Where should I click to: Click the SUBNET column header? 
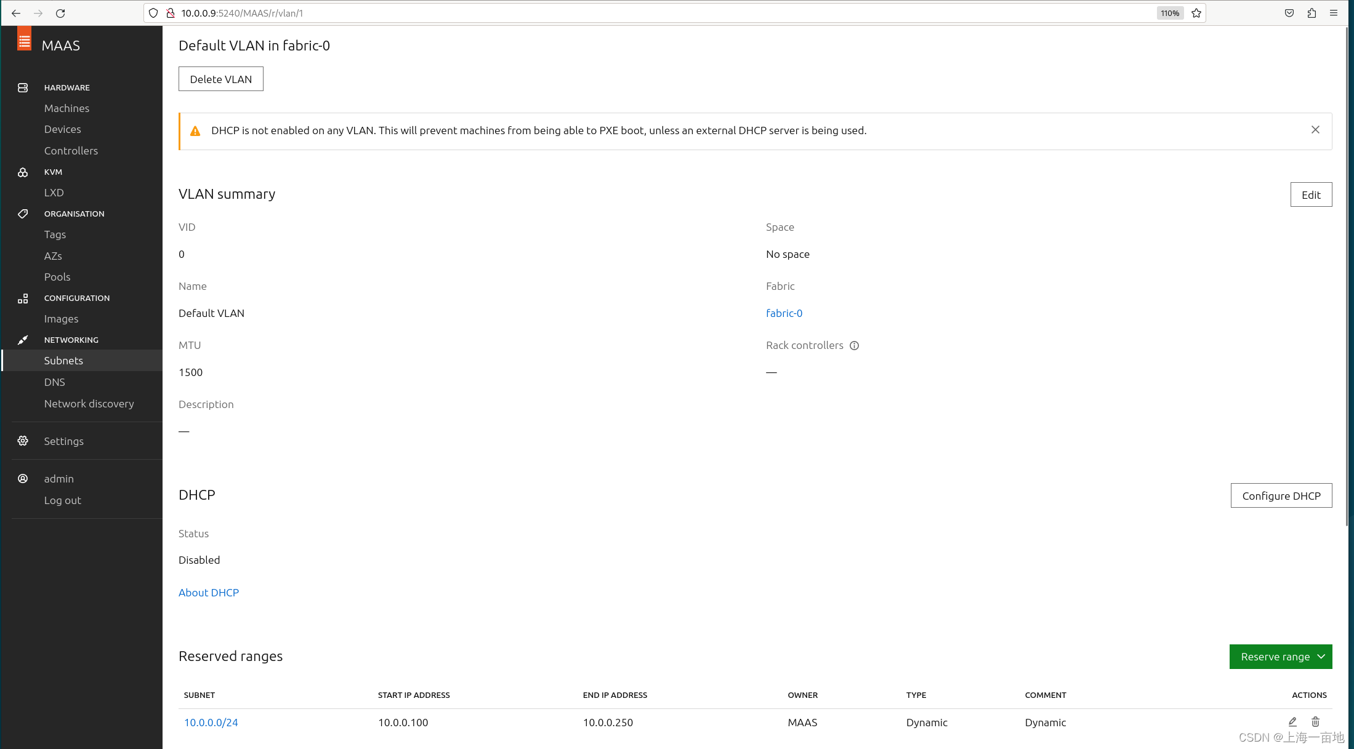(x=199, y=695)
